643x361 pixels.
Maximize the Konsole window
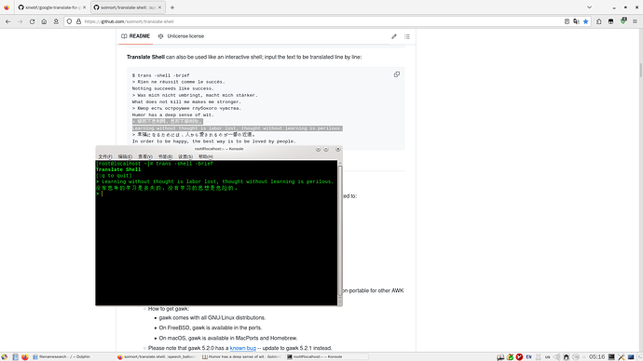[x=326, y=149]
